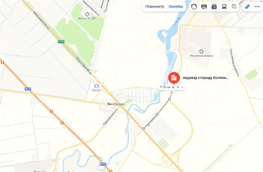Open the подъезд к городу Колпино label
263x172 pixels.
click(205, 78)
